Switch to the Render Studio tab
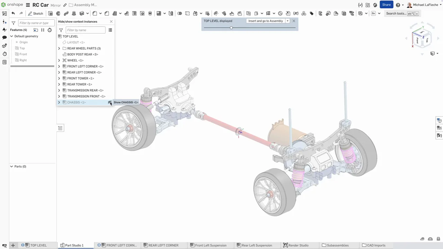The image size is (443, 249). coord(296,245)
